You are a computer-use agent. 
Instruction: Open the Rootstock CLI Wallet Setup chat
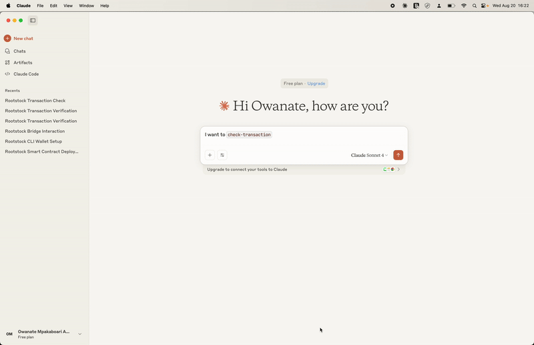[33, 141]
